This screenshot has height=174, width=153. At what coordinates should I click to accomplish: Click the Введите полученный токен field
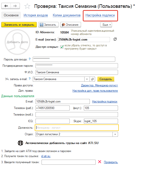[x=68, y=162]
